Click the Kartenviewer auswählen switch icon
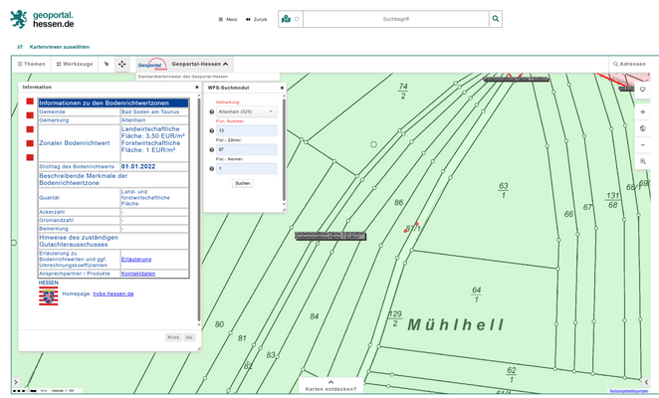 pos(21,46)
